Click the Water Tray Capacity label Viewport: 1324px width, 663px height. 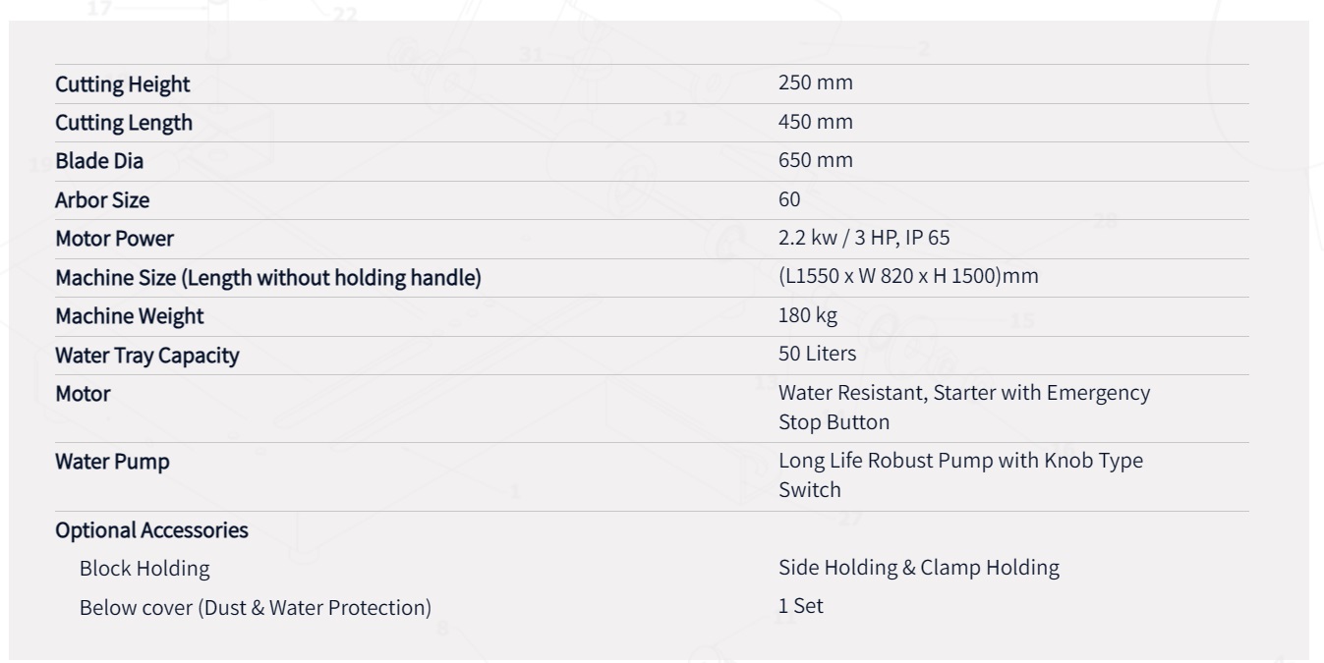click(x=146, y=356)
